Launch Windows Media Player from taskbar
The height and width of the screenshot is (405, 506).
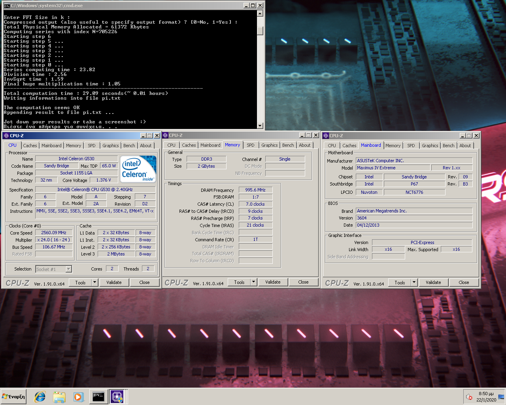(x=78, y=397)
